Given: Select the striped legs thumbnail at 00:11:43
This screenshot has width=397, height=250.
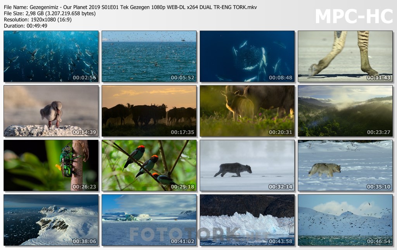Looking at the screenshot, I should point(345,56).
